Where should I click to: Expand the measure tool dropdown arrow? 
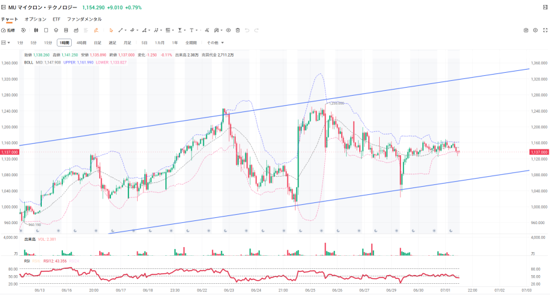pyautogui.click(x=185, y=30)
